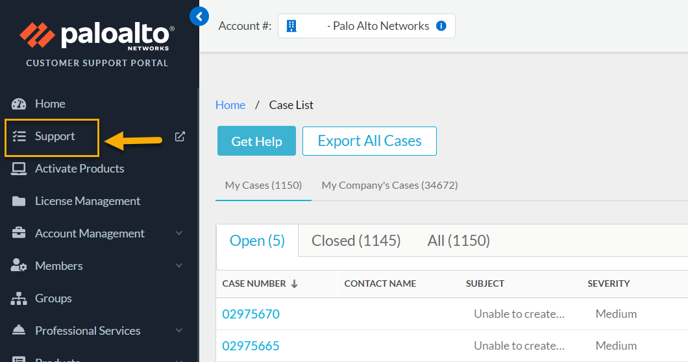This screenshot has height=362, width=688.
Task: Click the Members user-gear icon
Action: [19, 266]
